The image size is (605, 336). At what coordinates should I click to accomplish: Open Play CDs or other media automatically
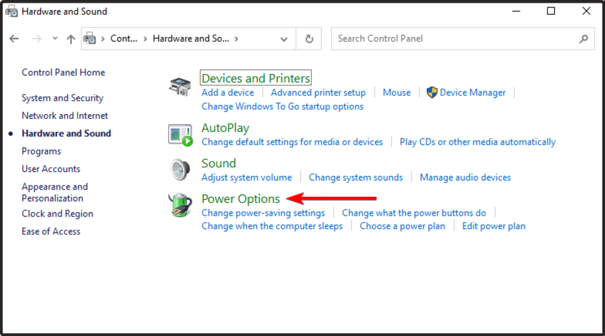pyautogui.click(x=478, y=142)
